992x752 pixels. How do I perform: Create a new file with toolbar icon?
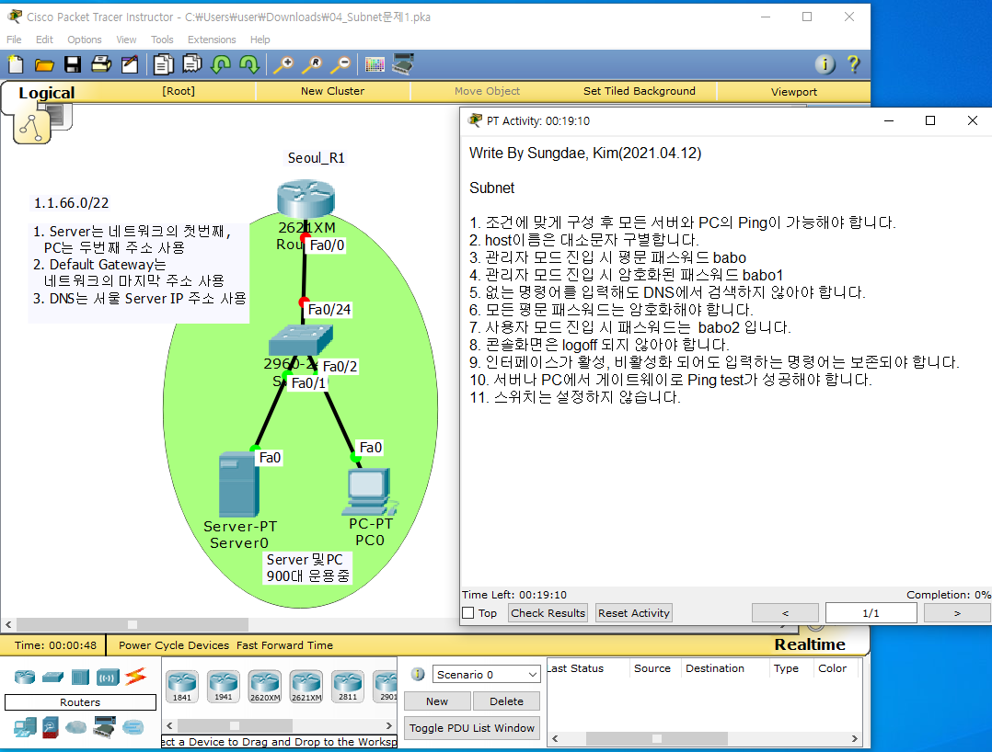click(16, 64)
